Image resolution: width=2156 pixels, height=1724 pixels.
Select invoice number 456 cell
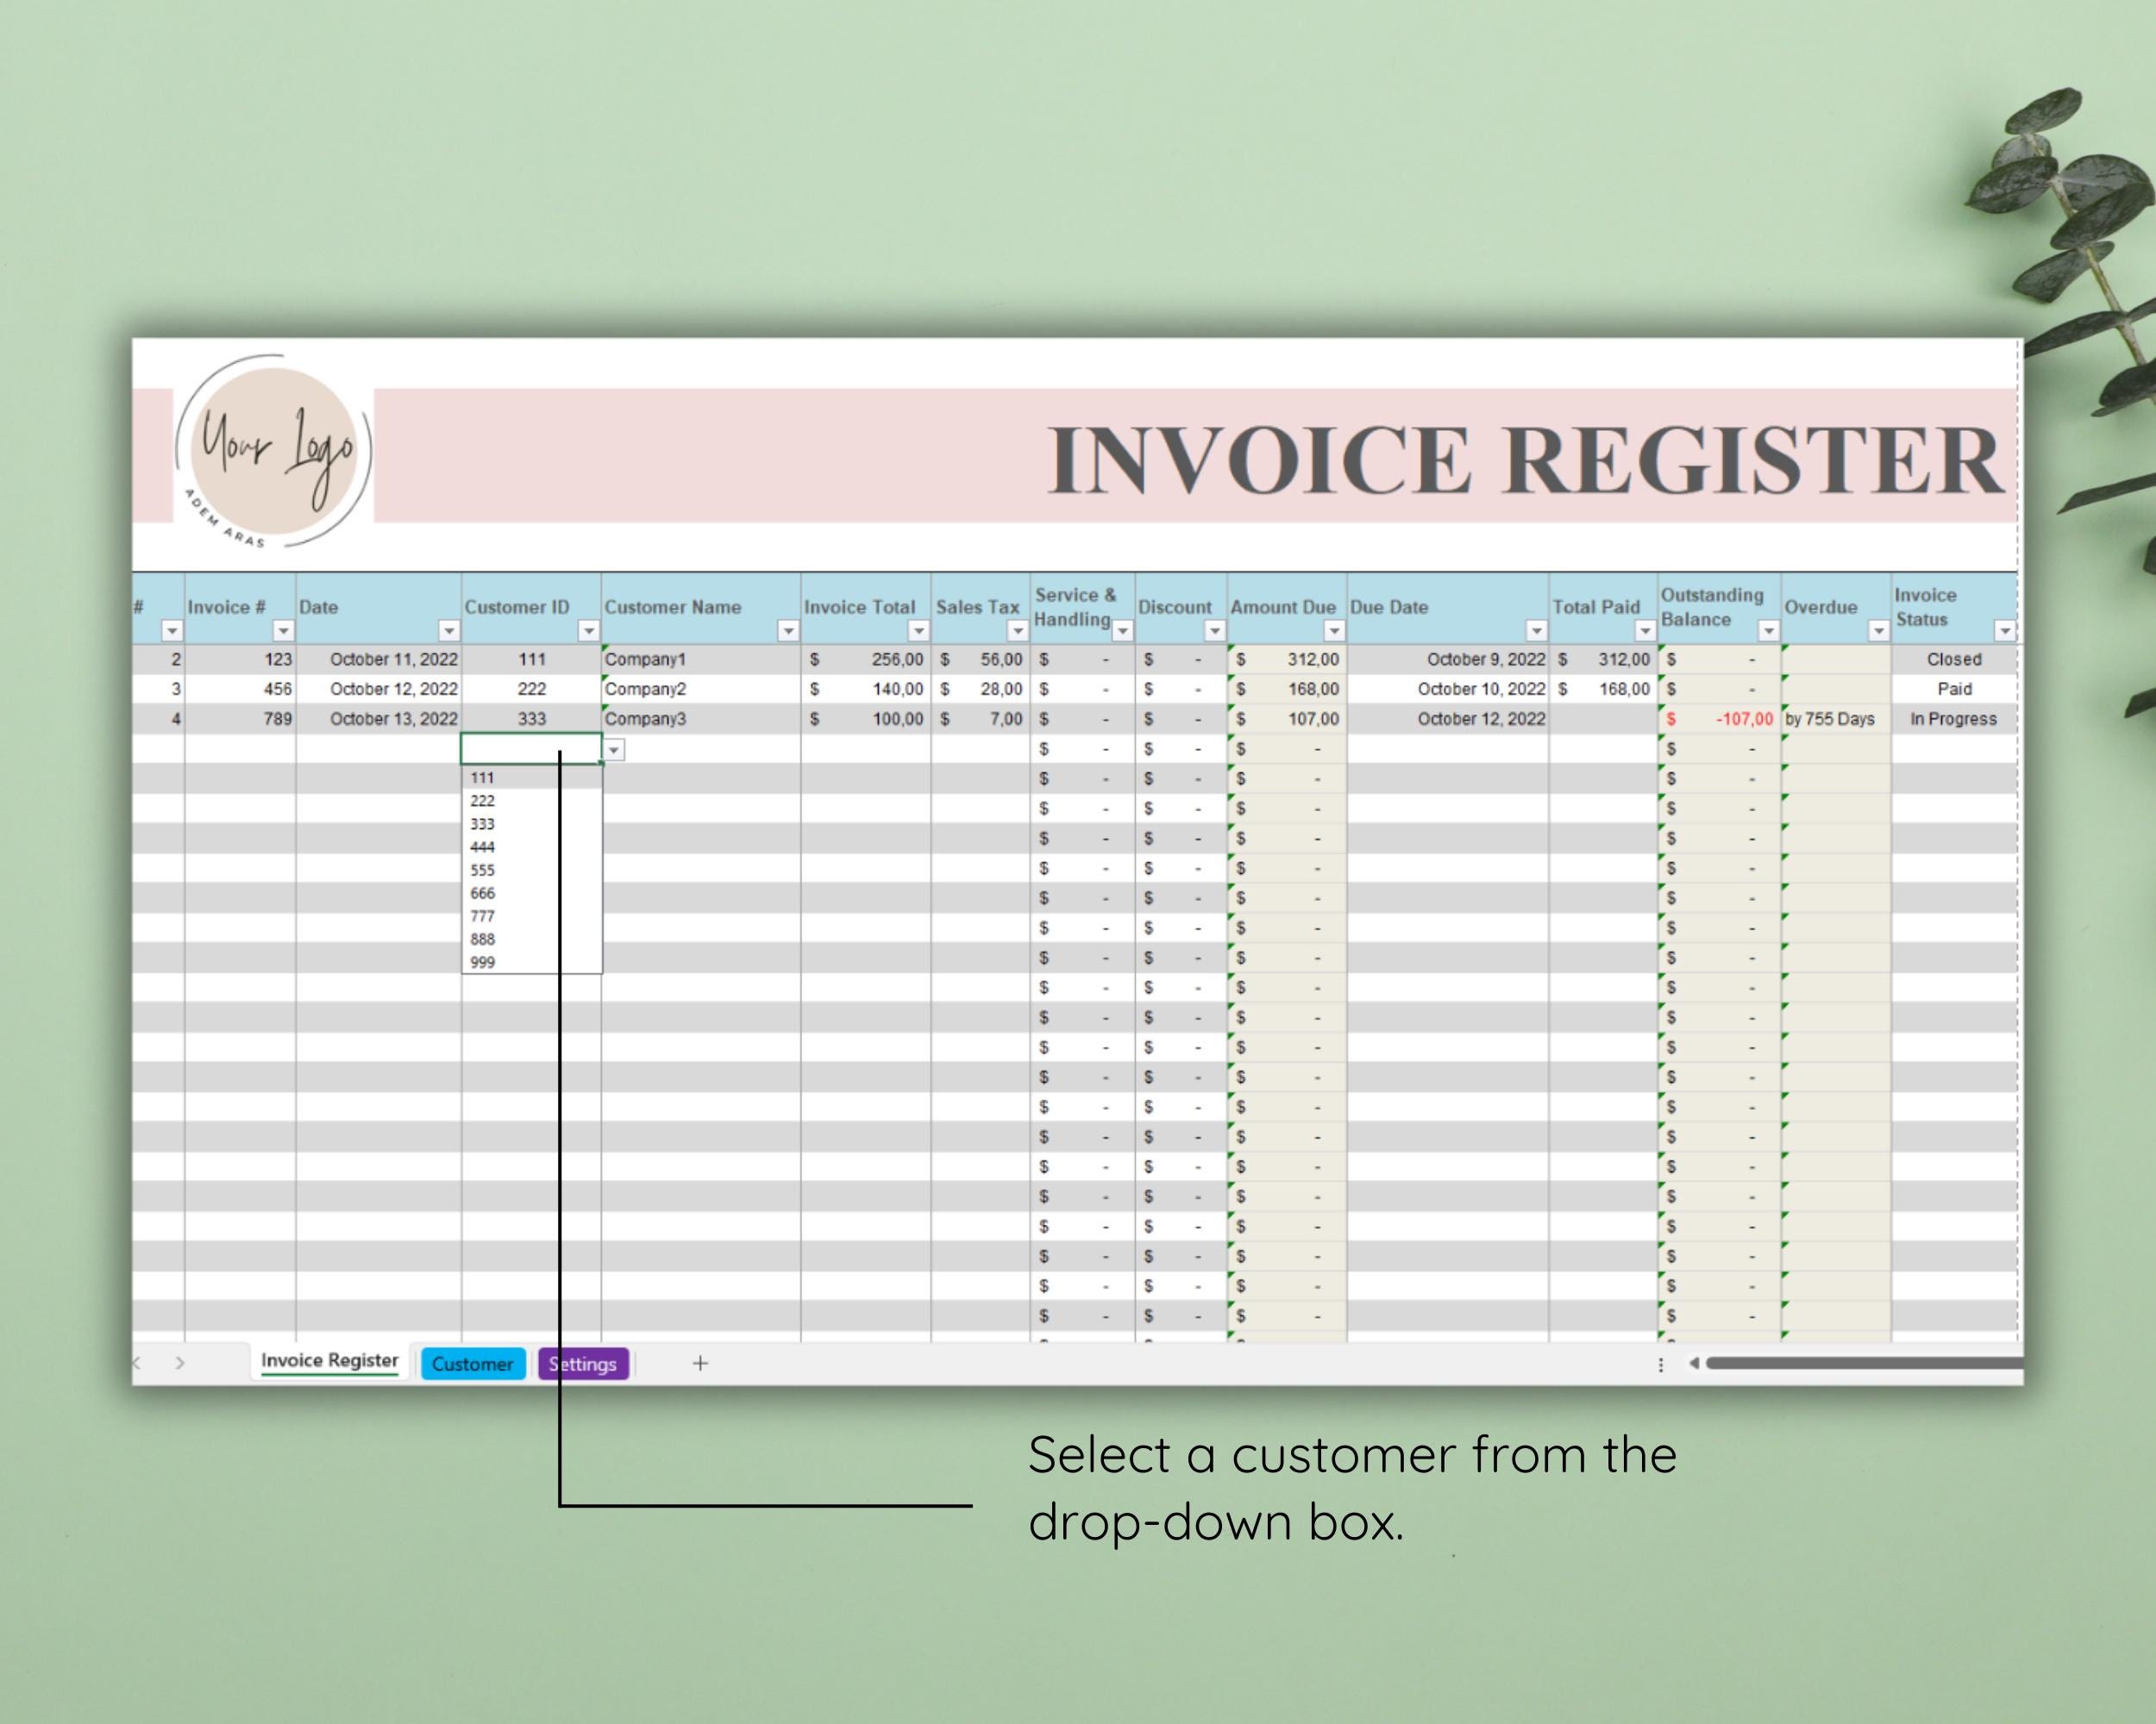coord(240,689)
